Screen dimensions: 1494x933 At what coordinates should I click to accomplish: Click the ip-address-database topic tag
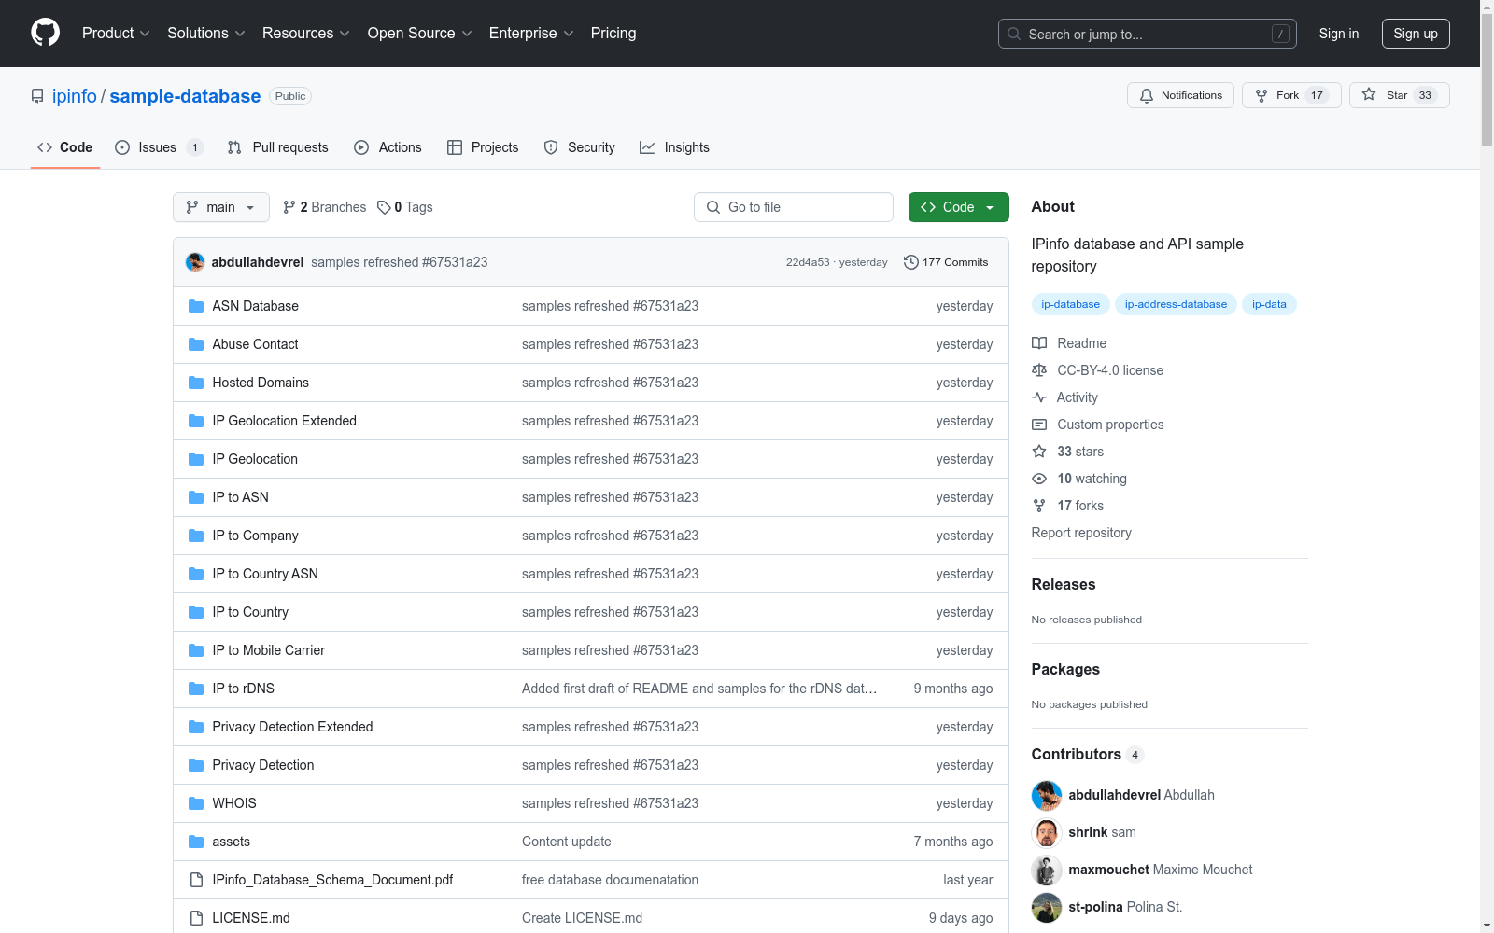1176,304
